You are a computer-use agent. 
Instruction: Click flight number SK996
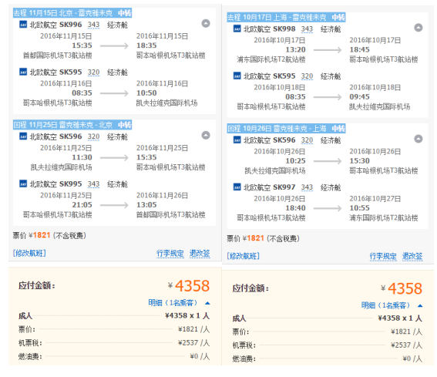(71, 25)
